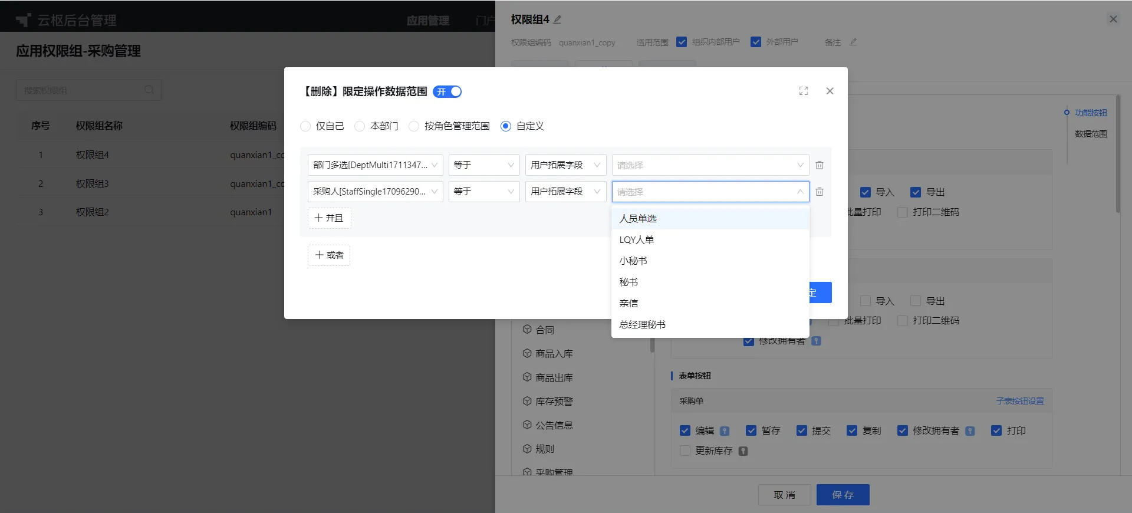This screenshot has width=1132, height=513.
Task: Click the 搜索权限组 search field
Action: (88, 90)
